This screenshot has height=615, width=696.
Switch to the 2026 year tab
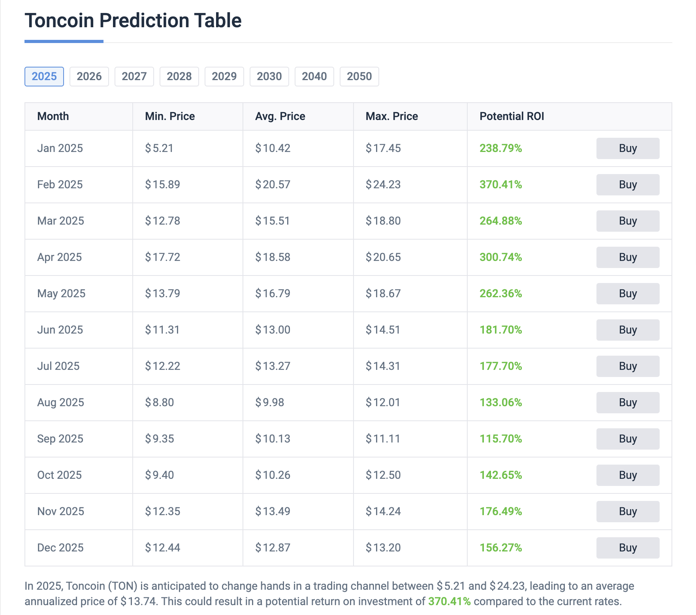coord(89,76)
